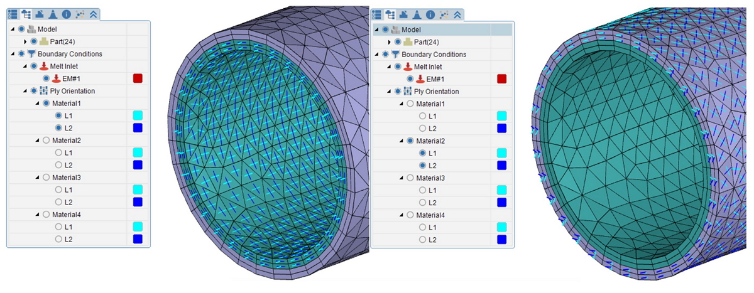
Task: Toggle Material1 radio button in right panel
Action: 410,104
